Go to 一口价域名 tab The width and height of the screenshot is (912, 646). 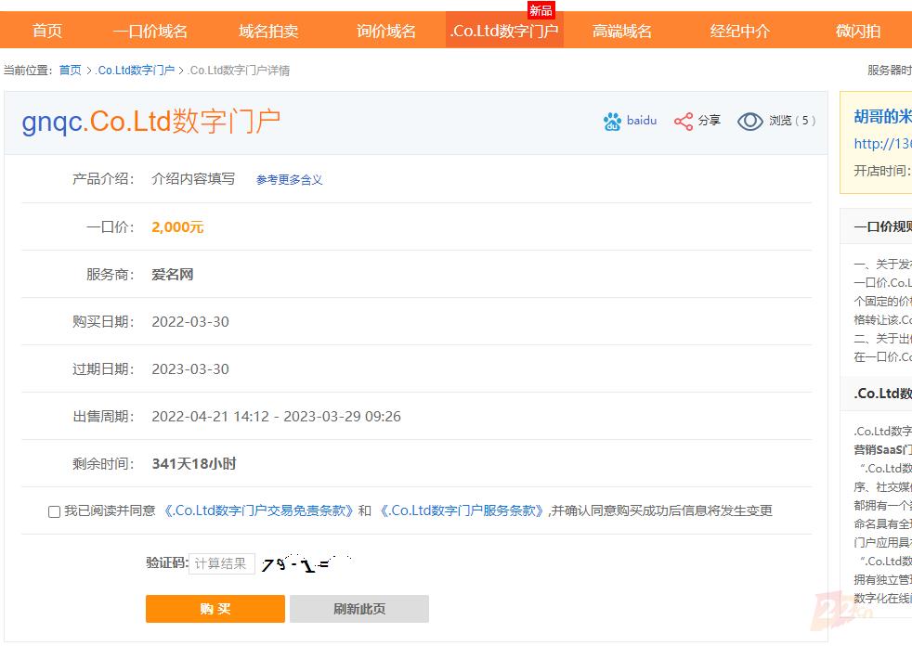[150, 31]
